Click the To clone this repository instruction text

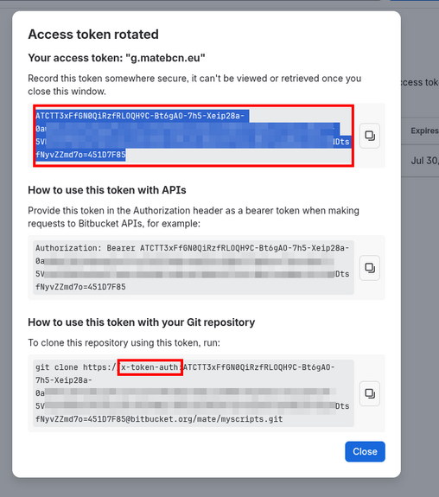coord(124,342)
